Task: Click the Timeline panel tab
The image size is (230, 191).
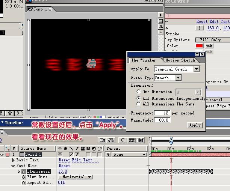Action: coord(12,123)
